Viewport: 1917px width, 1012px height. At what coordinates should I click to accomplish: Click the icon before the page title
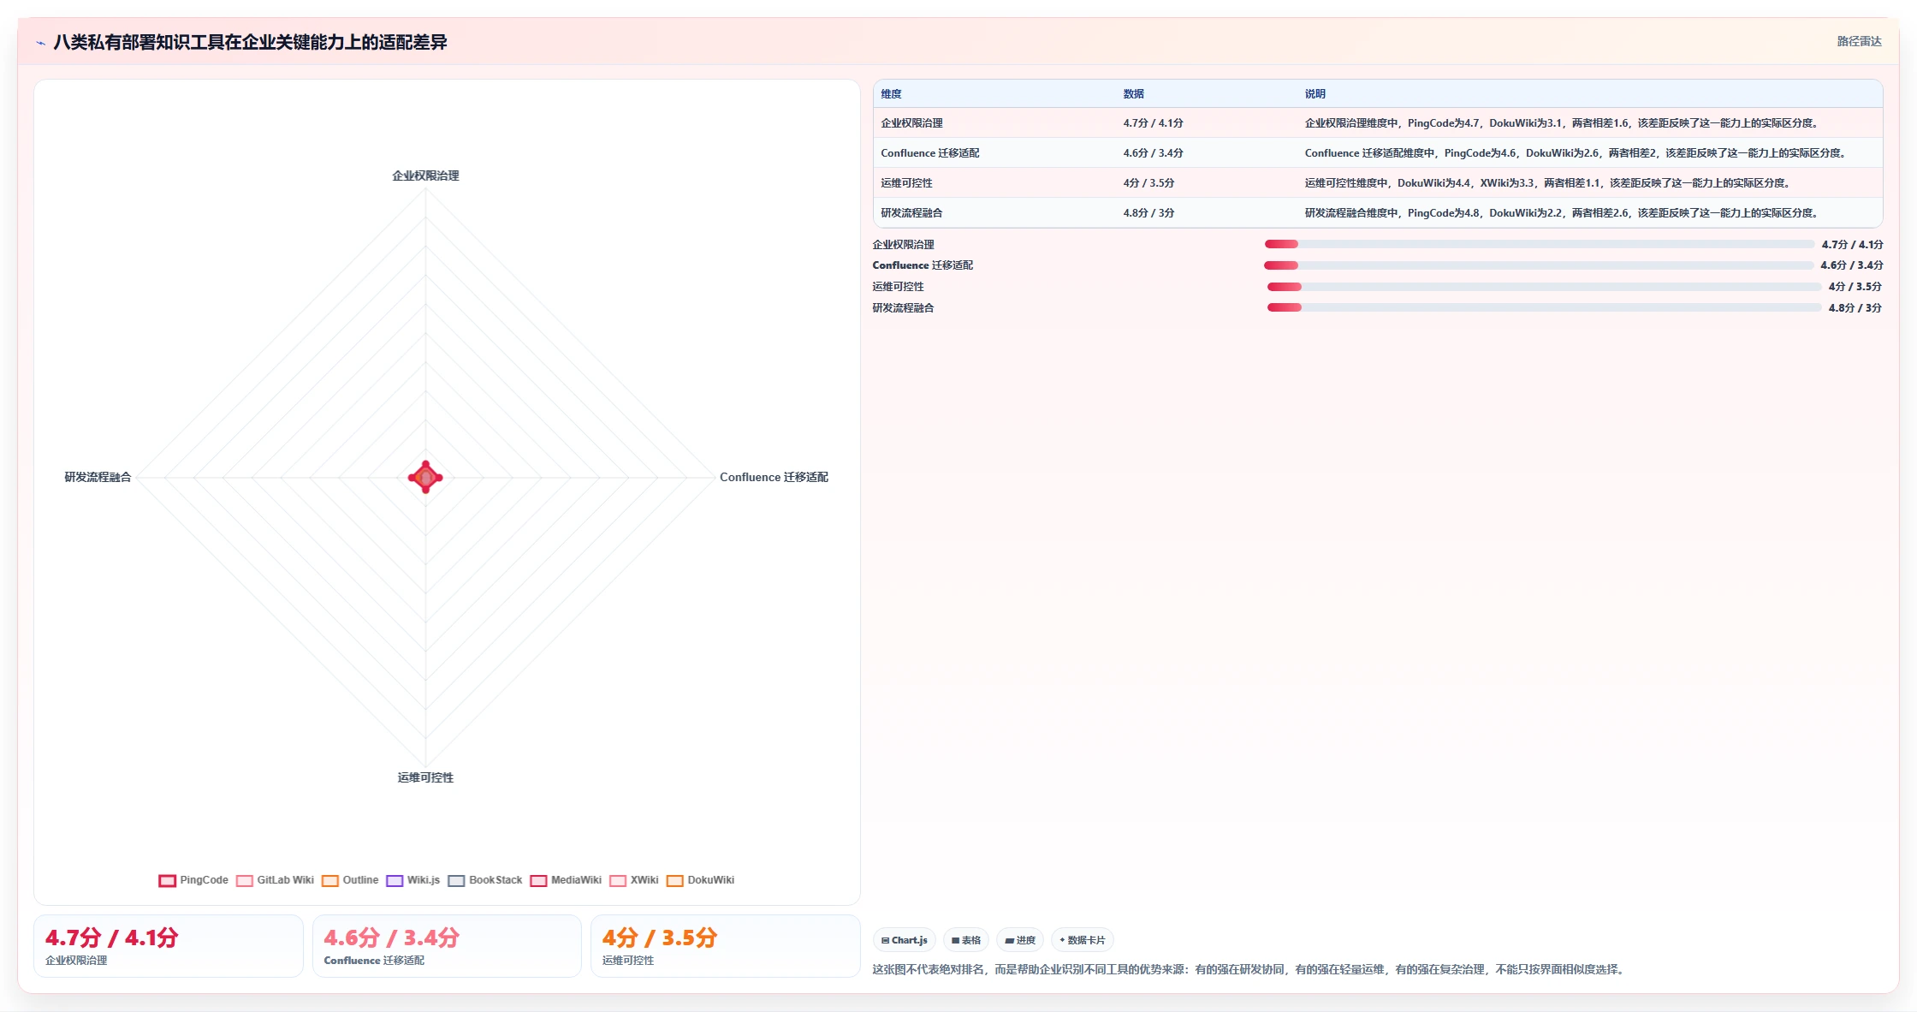[x=40, y=43]
